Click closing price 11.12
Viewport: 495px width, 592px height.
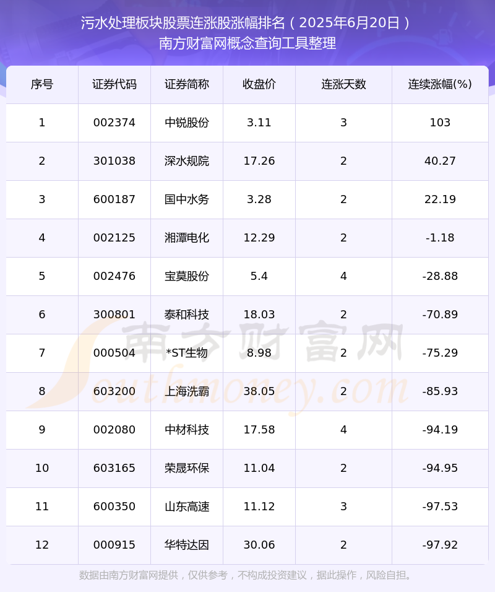(259, 507)
